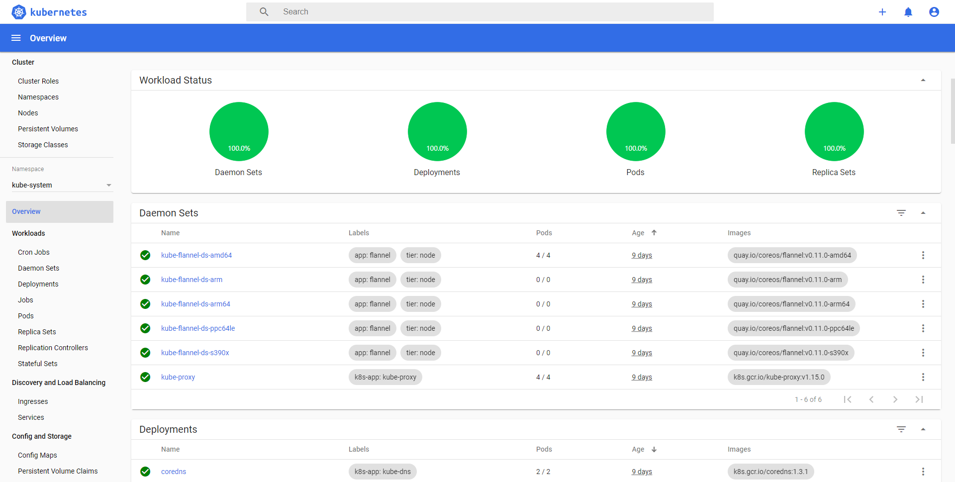Open Storage Classes in sidebar
Screen dimensions: 955x482
[43, 145]
